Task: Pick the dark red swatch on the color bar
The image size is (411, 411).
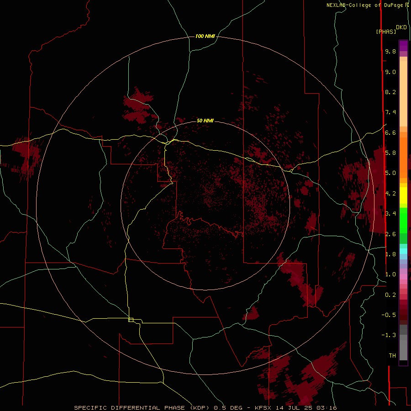Action: pyautogui.click(x=403, y=312)
